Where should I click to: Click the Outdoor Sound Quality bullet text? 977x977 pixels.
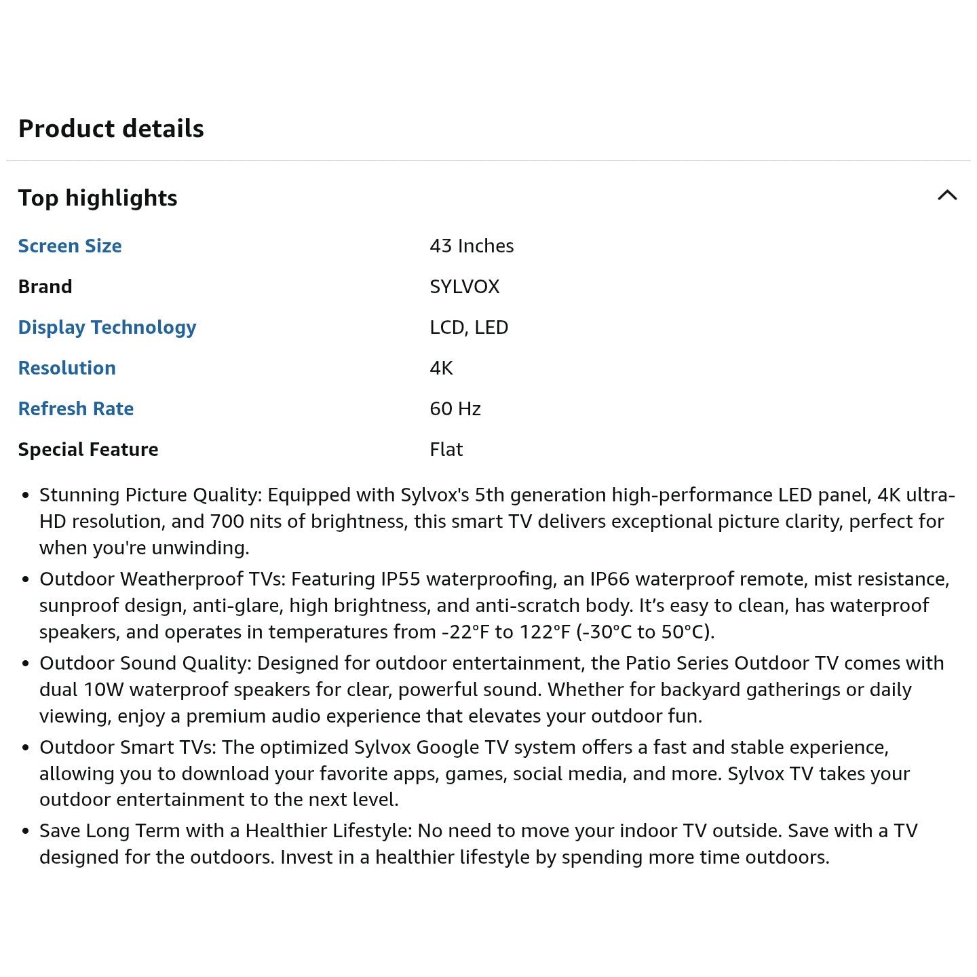(492, 689)
